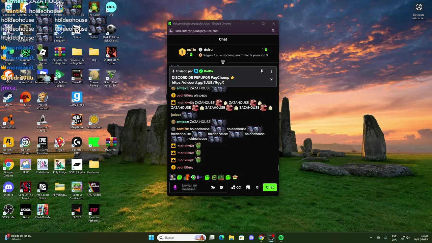Open the discord.gg invite link

click(x=198, y=83)
